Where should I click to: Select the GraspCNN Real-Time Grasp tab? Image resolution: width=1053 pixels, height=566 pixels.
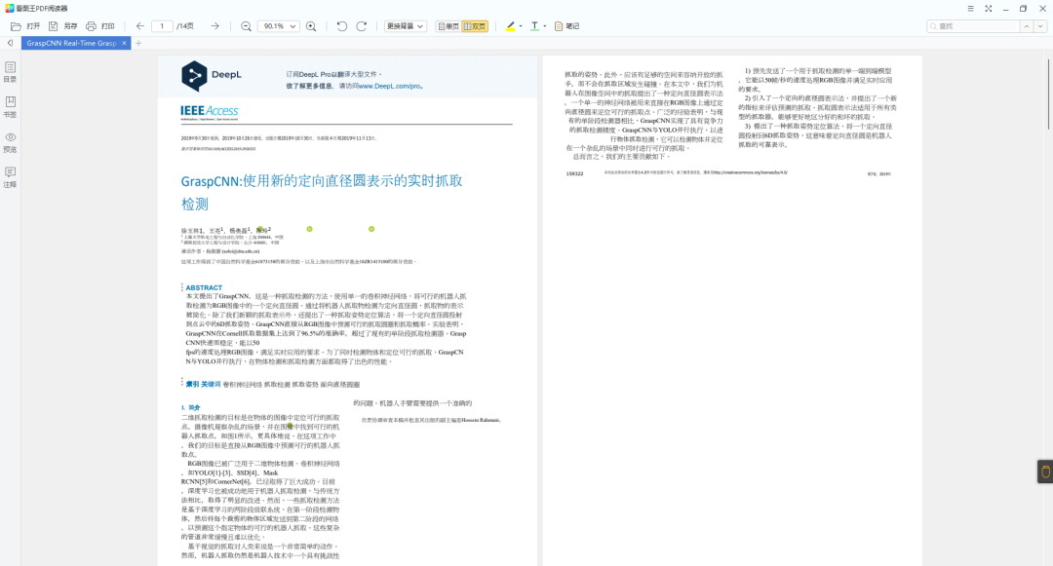point(71,43)
